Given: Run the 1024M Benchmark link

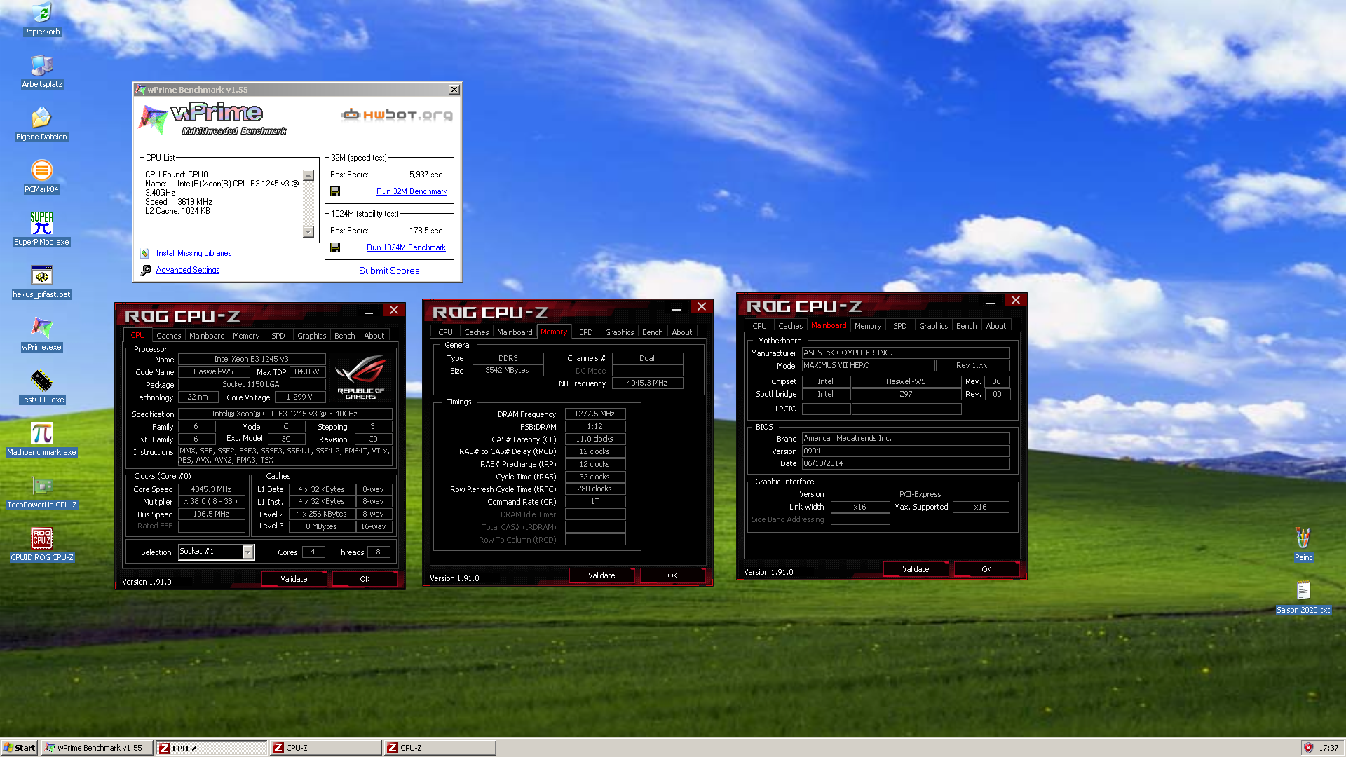Looking at the screenshot, I should click(x=406, y=247).
